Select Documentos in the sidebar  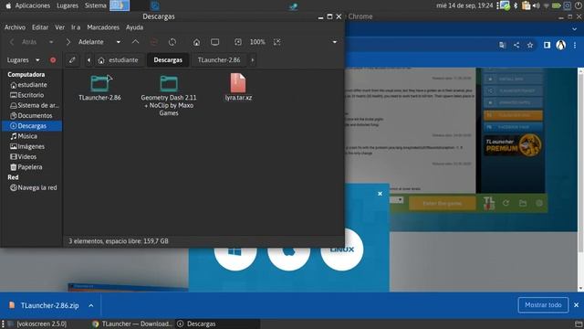tap(32, 116)
